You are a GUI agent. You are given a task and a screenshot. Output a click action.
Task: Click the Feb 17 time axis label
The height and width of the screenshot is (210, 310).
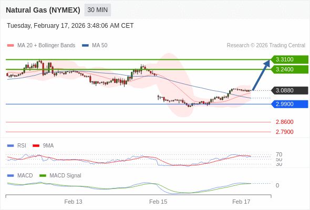pyautogui.click(x=241, y=202)
